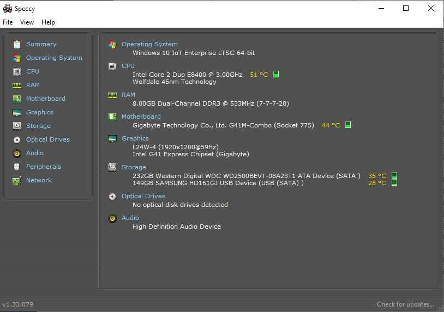Show the Storage section from sidebar
Screen dimensions: 444x312
coord(38,126)
